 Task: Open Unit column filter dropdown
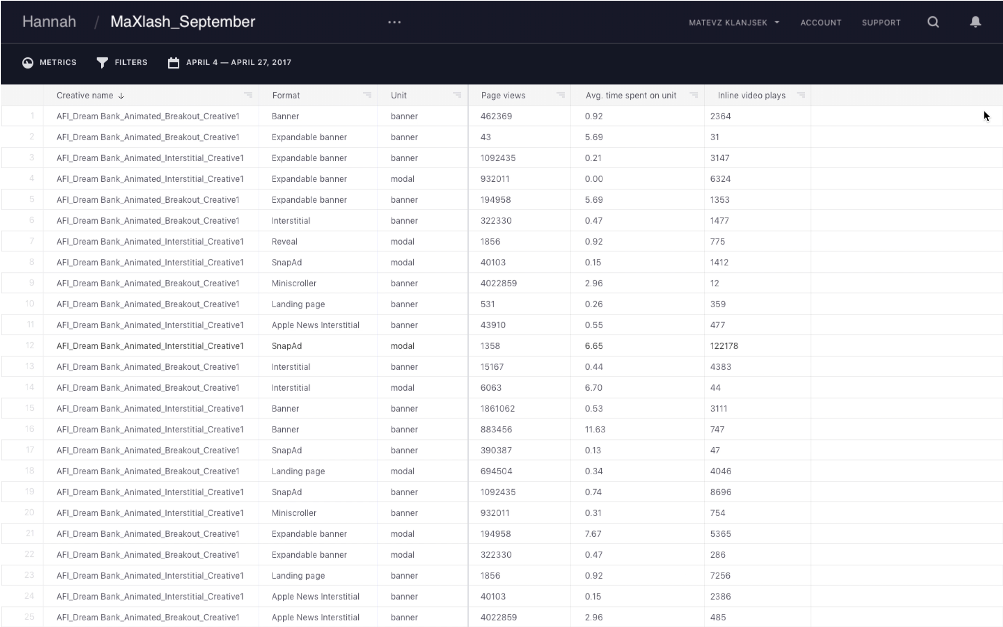point(457,95)
